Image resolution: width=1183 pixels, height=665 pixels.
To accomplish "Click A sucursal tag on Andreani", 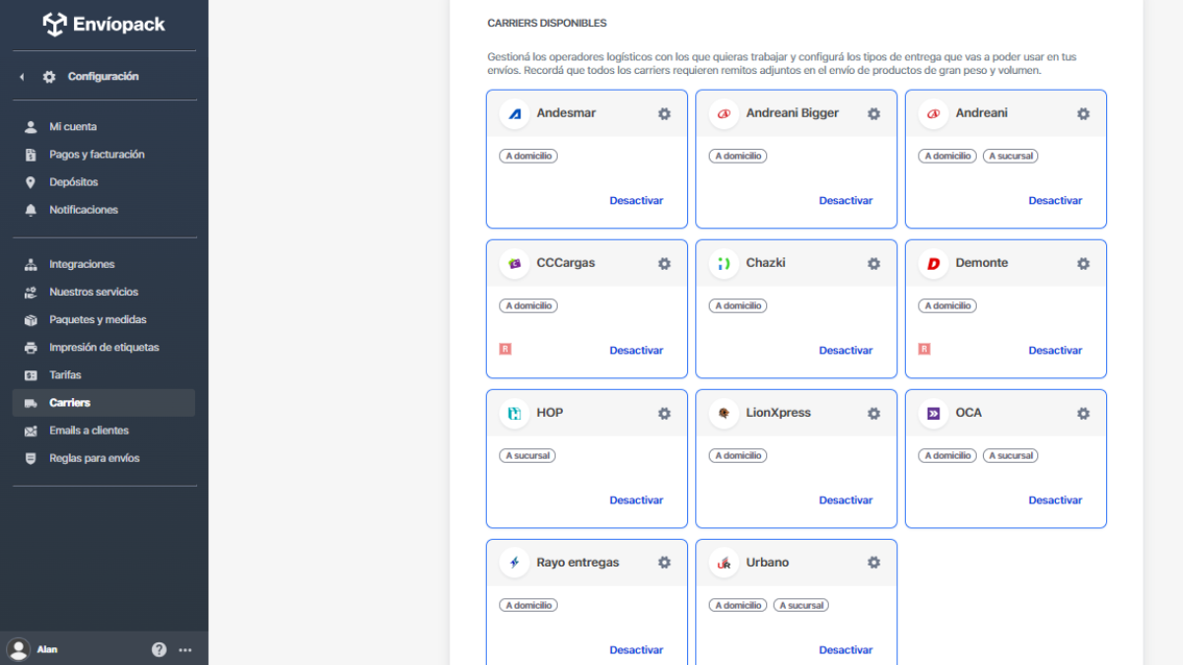I will click(x=1010, y=156).
